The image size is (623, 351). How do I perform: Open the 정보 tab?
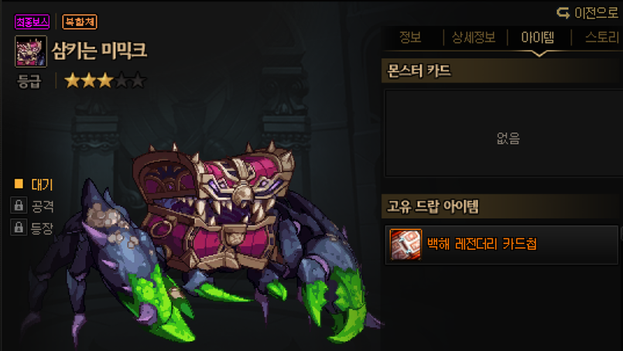[x=410, y=37]
